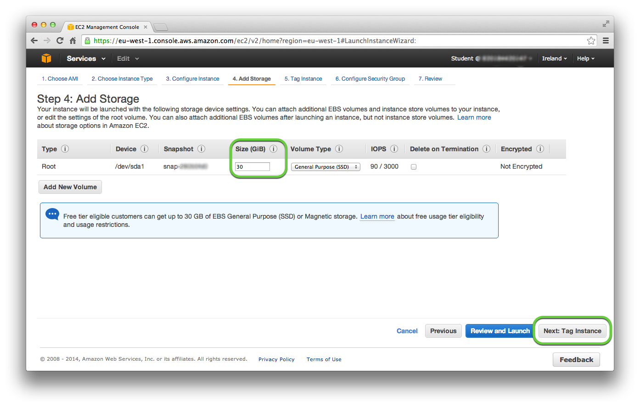Open the Help dropdown
Viewport: 640px width, 407px height.
click(x=586, y=59)
